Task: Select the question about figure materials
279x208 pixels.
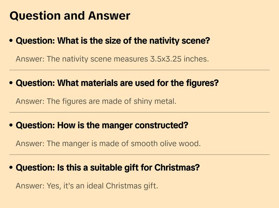Action: click(x=117, y=83)
